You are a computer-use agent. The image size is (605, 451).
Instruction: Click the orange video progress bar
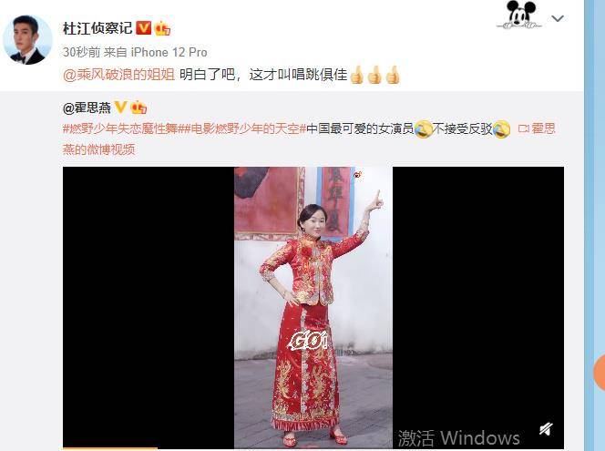pos(110,448)
